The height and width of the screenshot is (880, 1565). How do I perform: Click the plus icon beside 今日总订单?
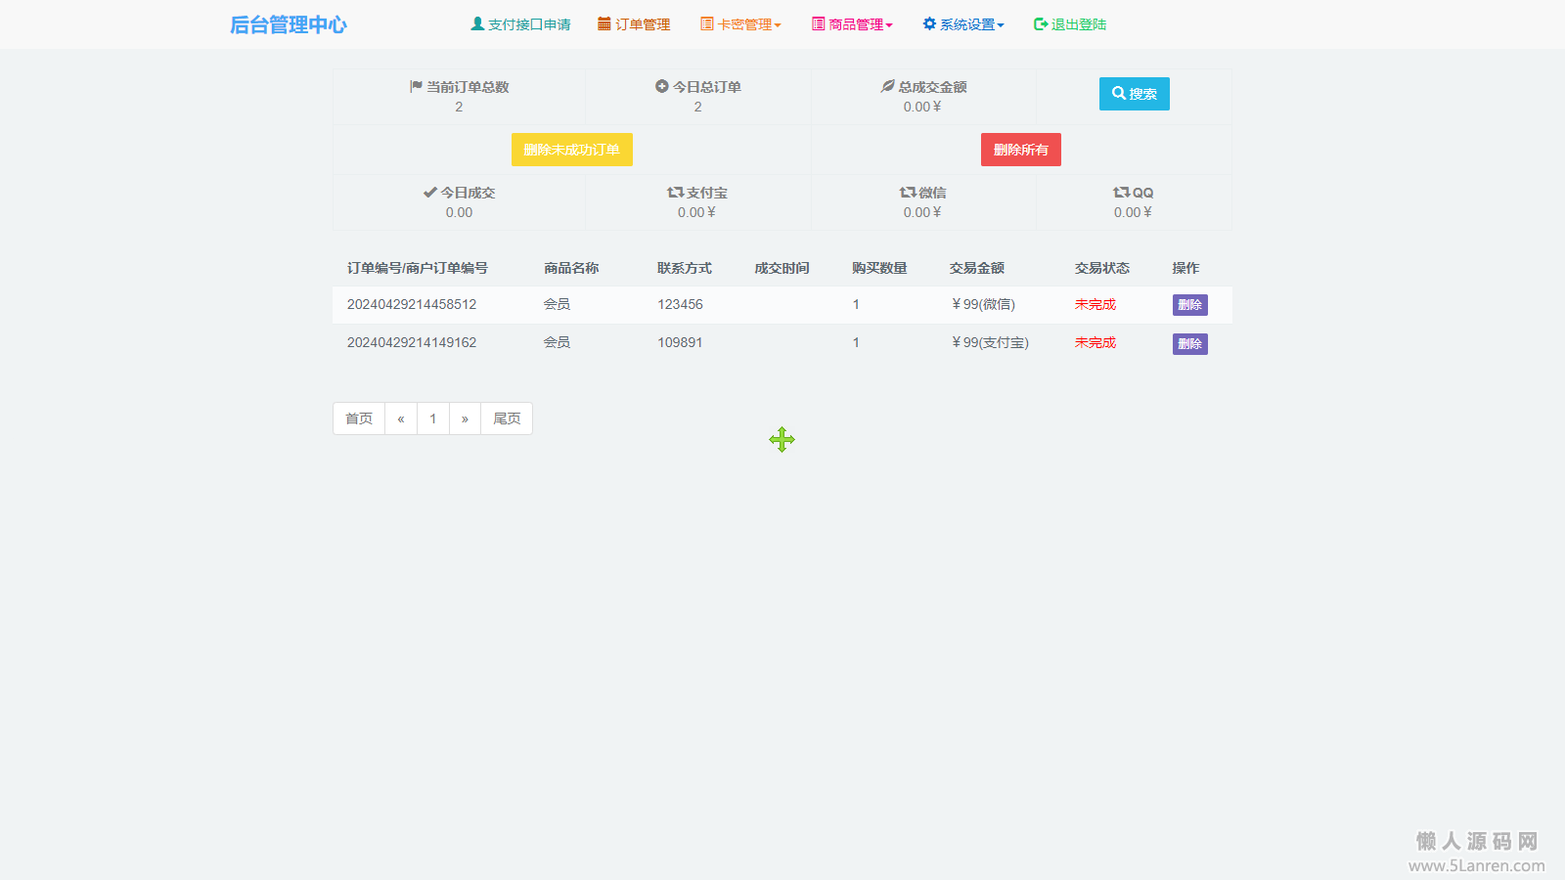click(x=662, y=86)
